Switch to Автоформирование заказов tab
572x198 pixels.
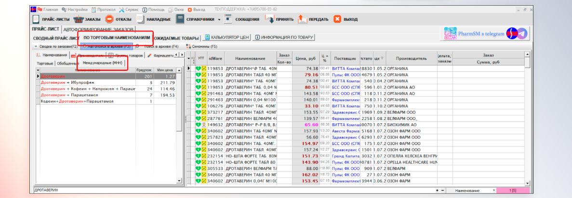click(x=105, y=29)
